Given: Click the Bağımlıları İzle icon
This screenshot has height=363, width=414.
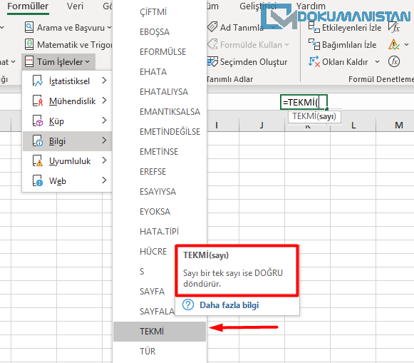Looking at the screenshot, I should pyautogui.click(x=314, y=44).
